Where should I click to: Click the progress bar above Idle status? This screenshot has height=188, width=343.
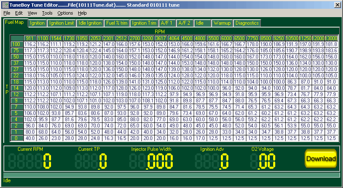coord(171,175)
